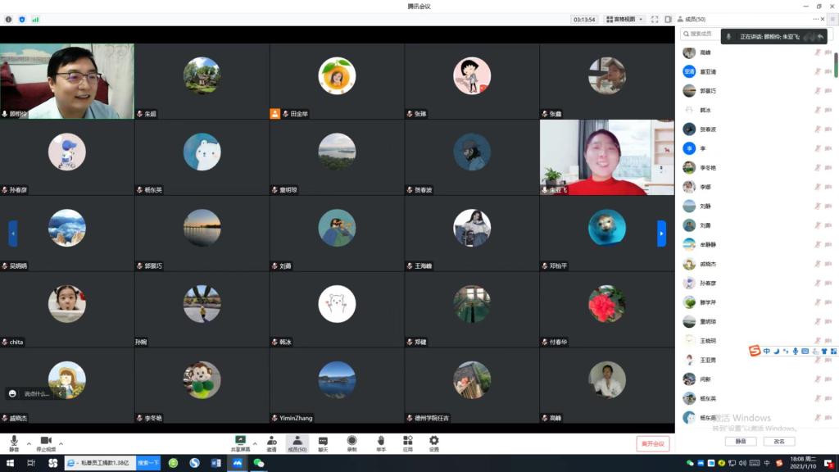Open the members panel more options menu
This screenshot has width=839, height=472.
point(815,19)
